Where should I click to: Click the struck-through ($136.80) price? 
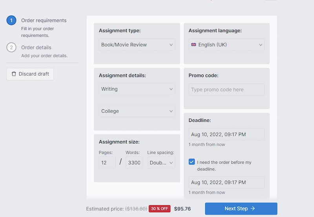pos(136,209)
